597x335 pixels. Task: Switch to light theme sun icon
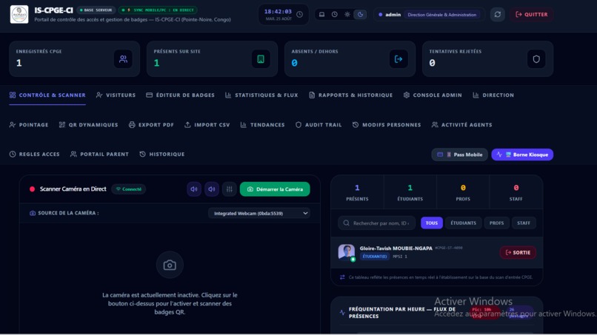coord(347,15)
